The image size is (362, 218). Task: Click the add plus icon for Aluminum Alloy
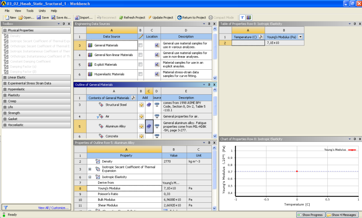click(x=141, y=126)
